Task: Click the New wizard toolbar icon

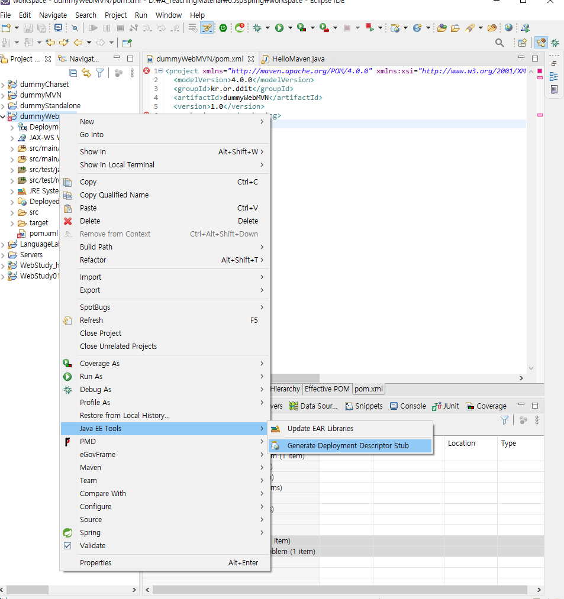Action: [x=6, y=28]
